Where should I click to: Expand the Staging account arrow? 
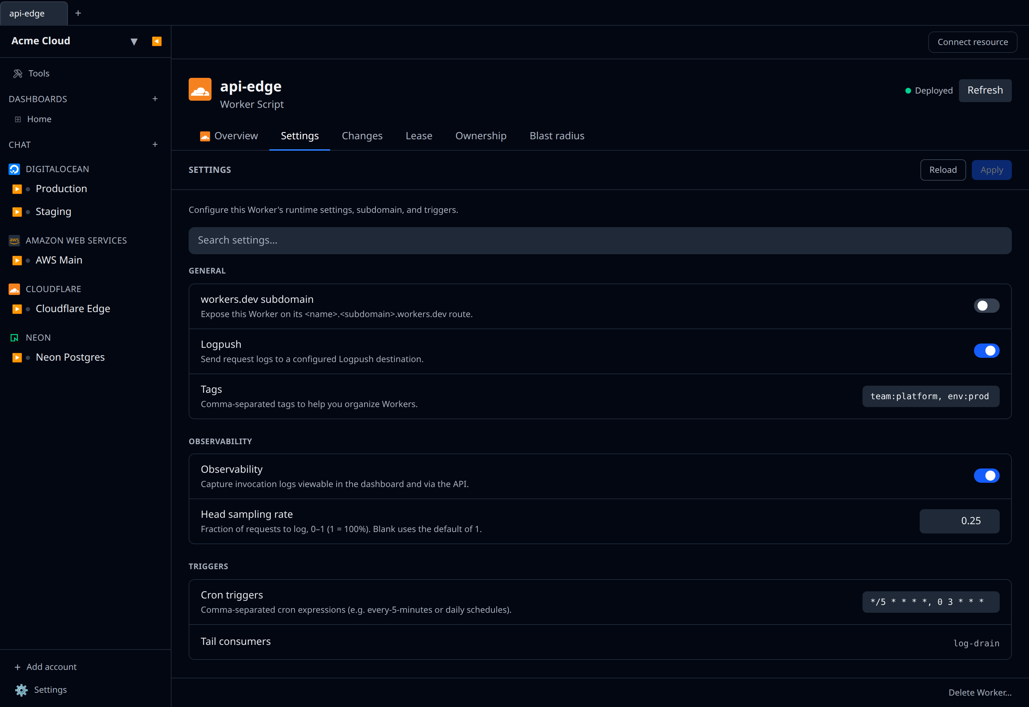[x=17, y=212]
